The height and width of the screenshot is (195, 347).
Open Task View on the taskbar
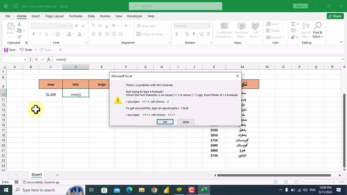[91, 190]
